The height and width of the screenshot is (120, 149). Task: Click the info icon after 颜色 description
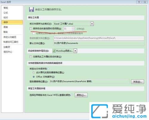[x=72, y=95]
